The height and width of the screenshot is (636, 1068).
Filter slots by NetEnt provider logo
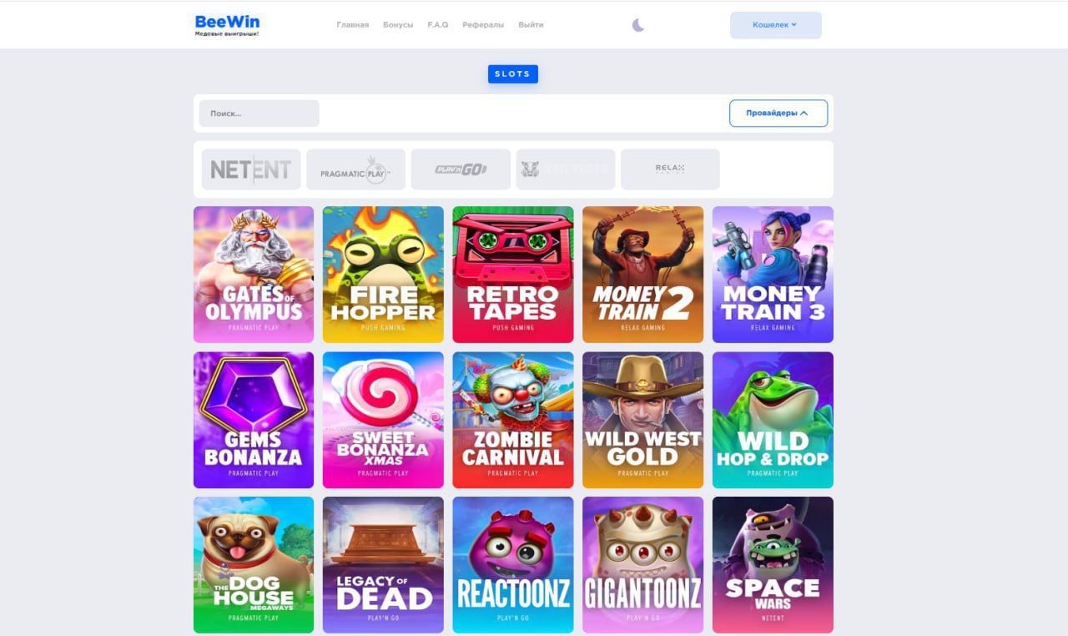click(x=251, y=169)
